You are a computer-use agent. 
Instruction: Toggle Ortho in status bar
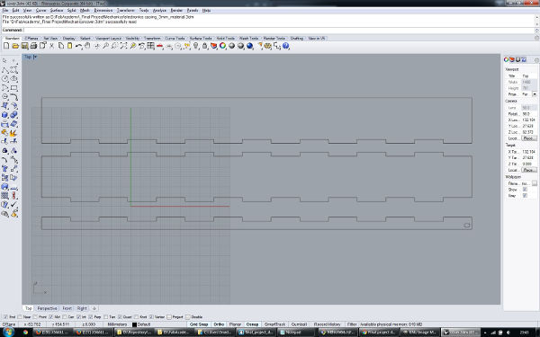point(219,324)
